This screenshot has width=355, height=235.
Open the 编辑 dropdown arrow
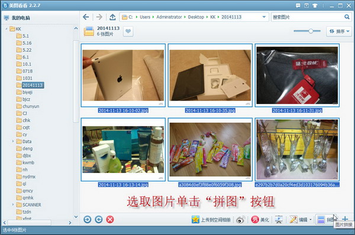point(311,220)
